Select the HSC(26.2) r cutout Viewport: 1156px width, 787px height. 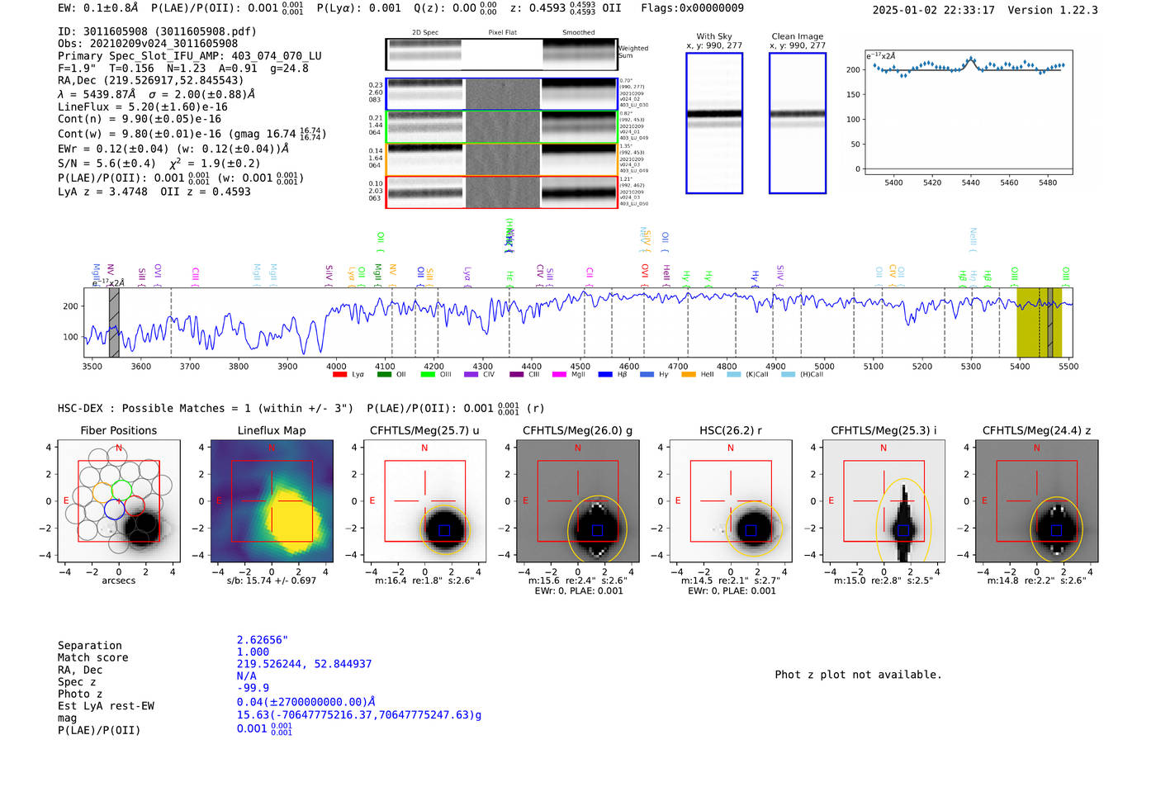[x=731, y=501]
